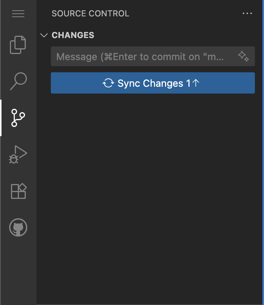This screenshot has width=264, height=305.
Task: Click the active indicator beside Source Control icon
Action: 1,118
